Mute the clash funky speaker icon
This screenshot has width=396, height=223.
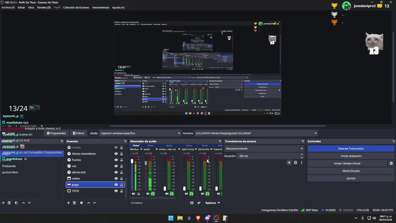(186, 194)
